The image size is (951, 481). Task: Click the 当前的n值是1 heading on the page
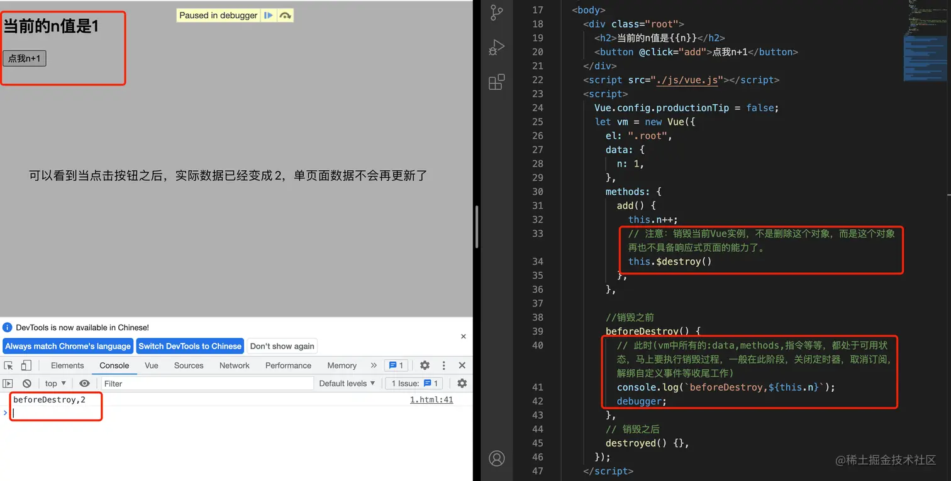51,26
